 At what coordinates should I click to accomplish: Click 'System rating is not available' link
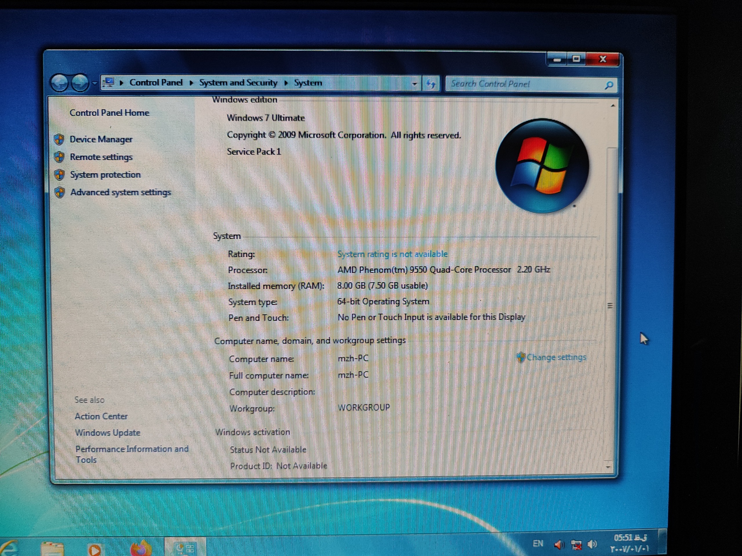[x=392, y=254]
